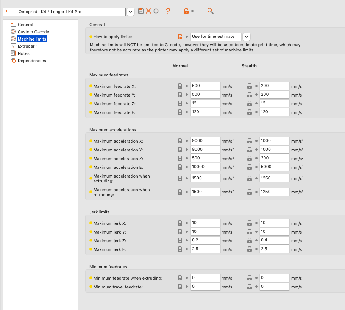Click lock icon for stealth Minimum travel feedrate
Image resolution: width=345 pixels, height=310 pixels.
(250, 287)
